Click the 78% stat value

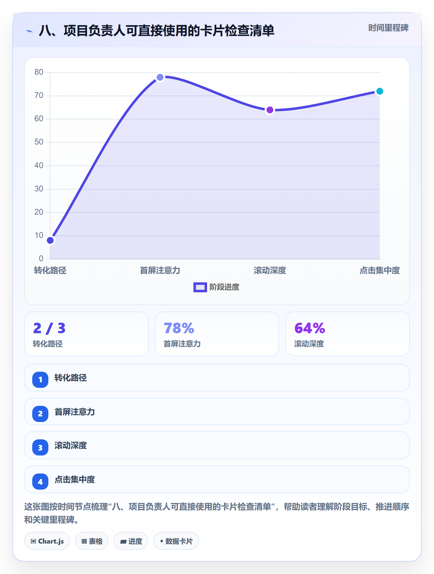pyautogui.click(x=179, y=328)
